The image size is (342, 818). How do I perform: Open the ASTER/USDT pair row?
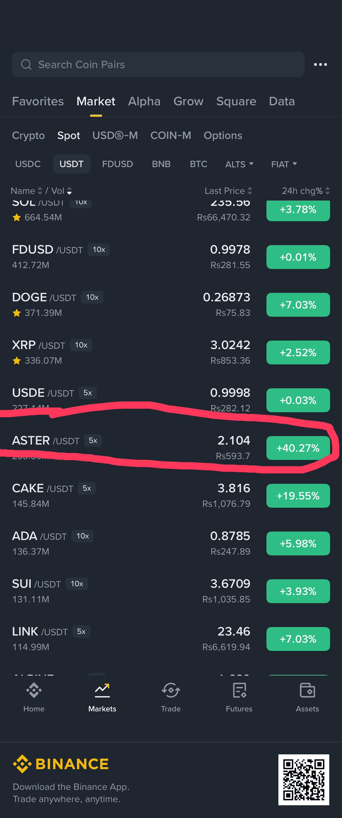[x=171, y=448]
